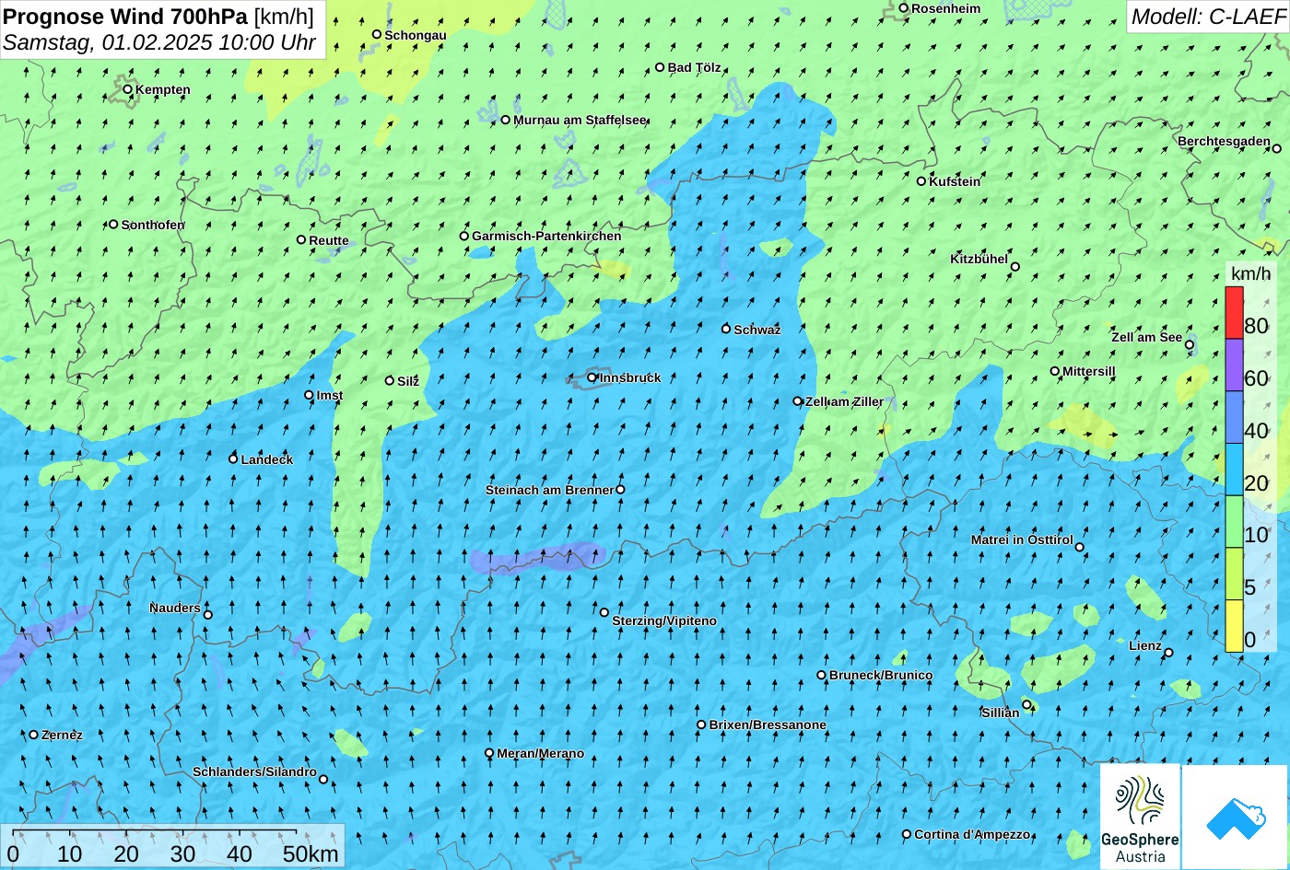1290x870 pixels.
Task: Click the Schwaz marker circle
Action: 726,329
